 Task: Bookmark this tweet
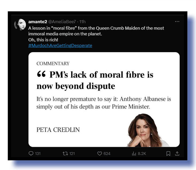[x=168, y=154]
